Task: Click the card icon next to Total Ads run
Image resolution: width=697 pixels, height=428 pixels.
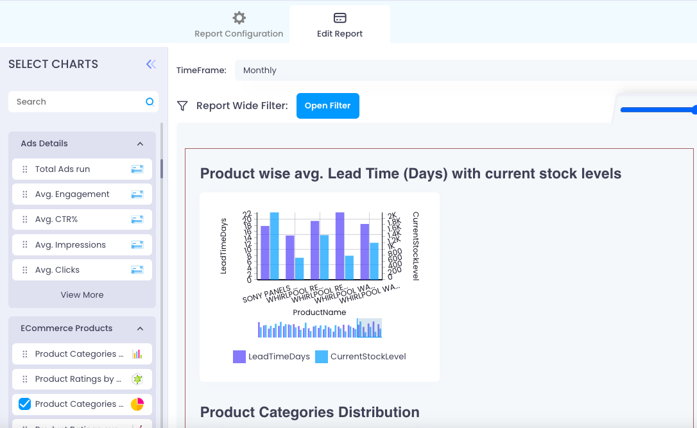Action: click(136, 169)
